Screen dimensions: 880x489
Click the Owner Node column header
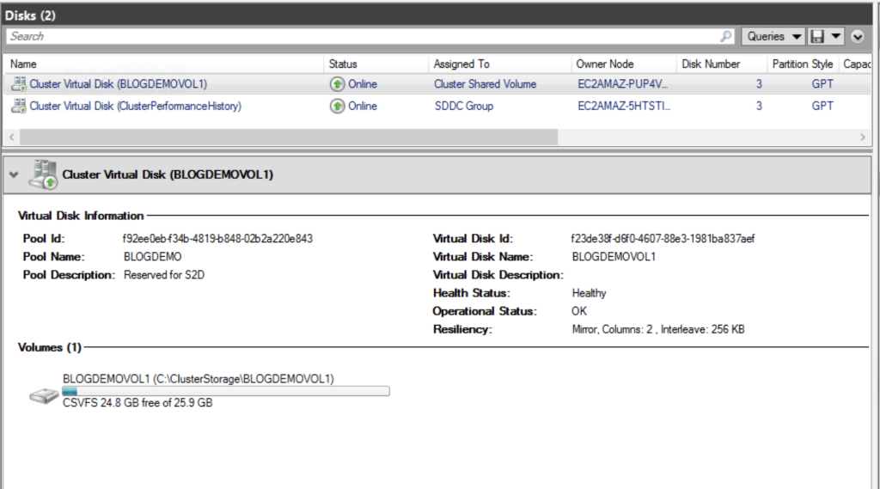coord(603,64)
